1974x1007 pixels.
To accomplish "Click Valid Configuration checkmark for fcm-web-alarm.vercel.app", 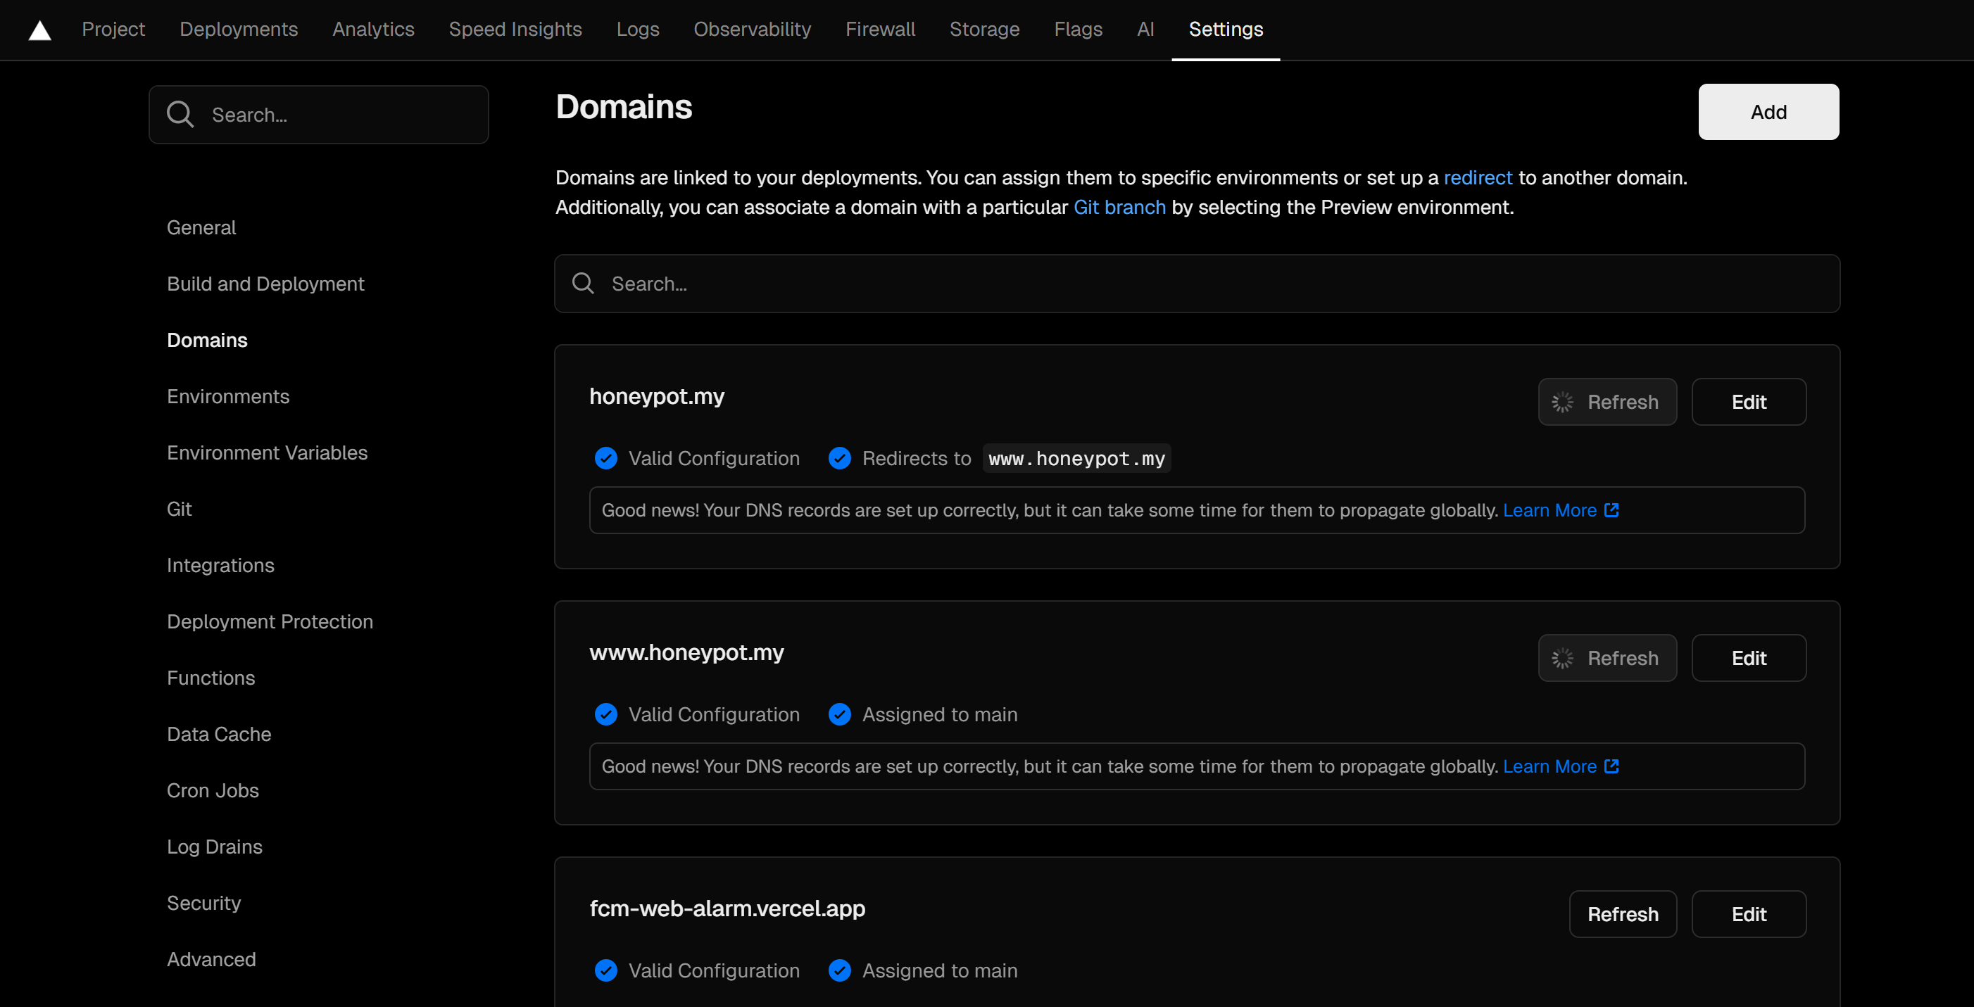I will click(x=606, y=971).
